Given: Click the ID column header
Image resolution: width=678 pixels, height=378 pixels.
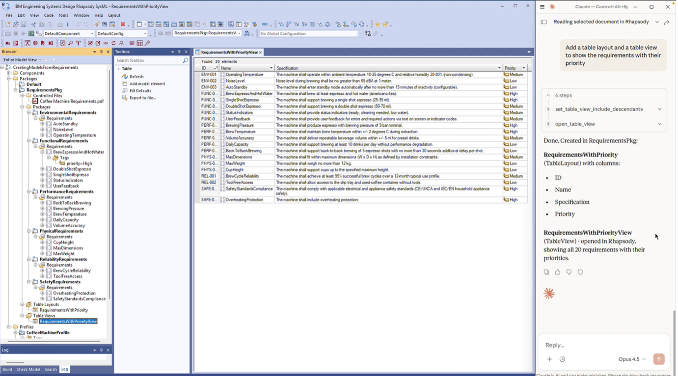Looking at the screenshot, I should pyautogui.click(x=209, y=68).
